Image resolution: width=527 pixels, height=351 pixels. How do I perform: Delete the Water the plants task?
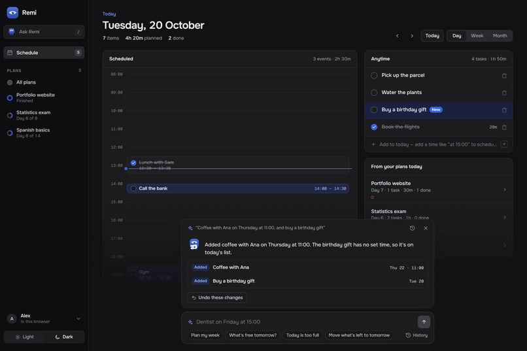[x=504, y=93]
